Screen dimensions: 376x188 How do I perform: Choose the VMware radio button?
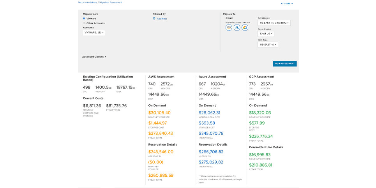[x=84, y=18]
